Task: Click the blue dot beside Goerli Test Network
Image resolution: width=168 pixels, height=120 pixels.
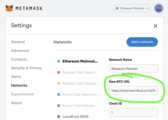Action: tap(58, 95)
